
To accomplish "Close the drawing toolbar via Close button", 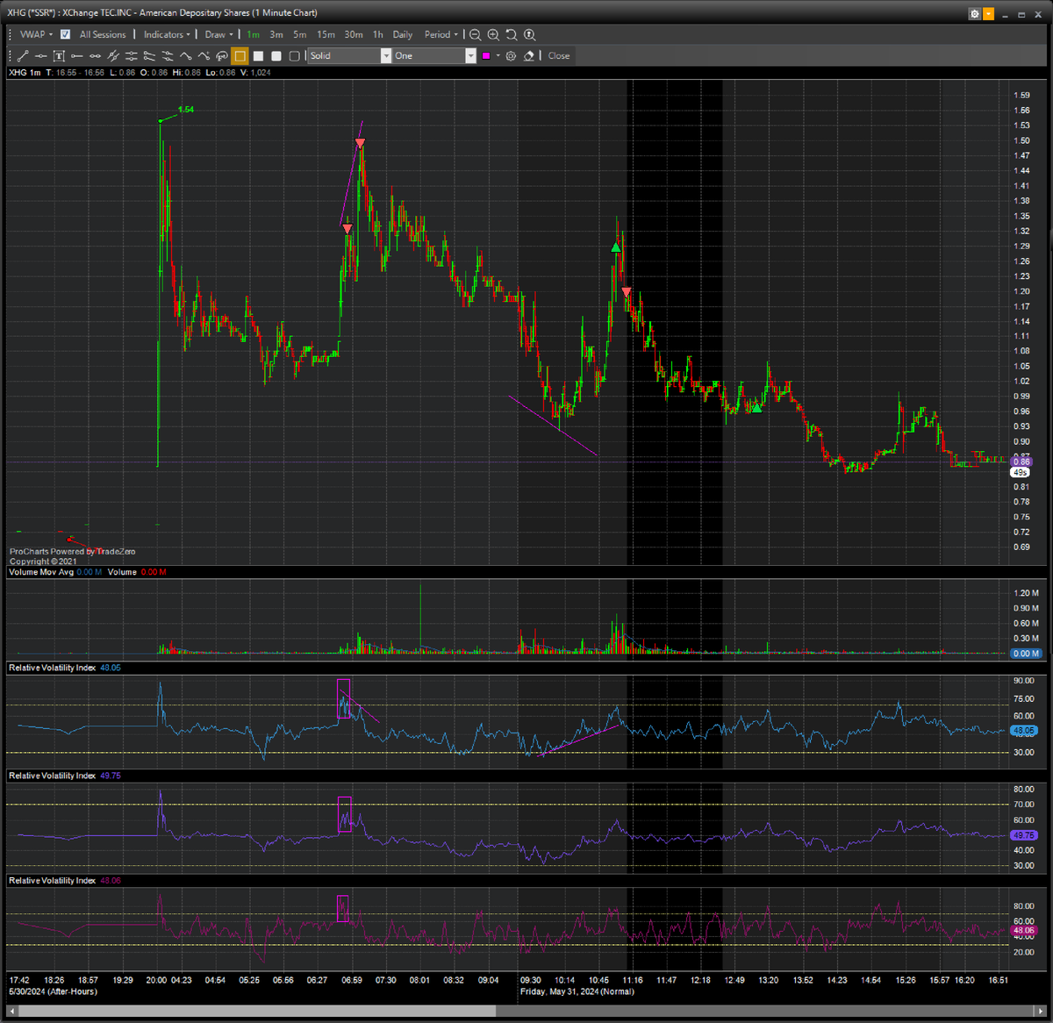I will tap(559, 55).
